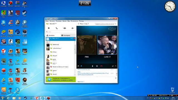Check call quality signal bars icon

click(x=112, y=66)
